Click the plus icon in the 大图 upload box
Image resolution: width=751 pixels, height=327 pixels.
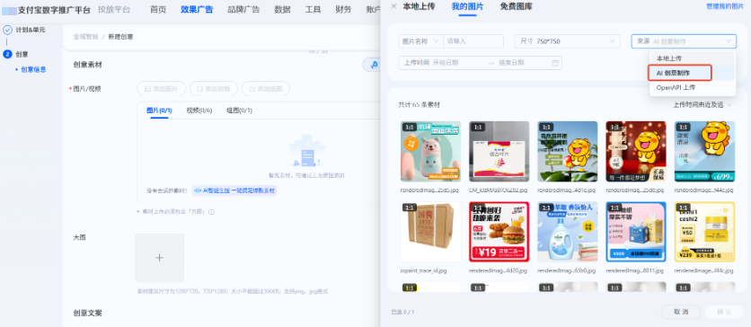(160, 258)
